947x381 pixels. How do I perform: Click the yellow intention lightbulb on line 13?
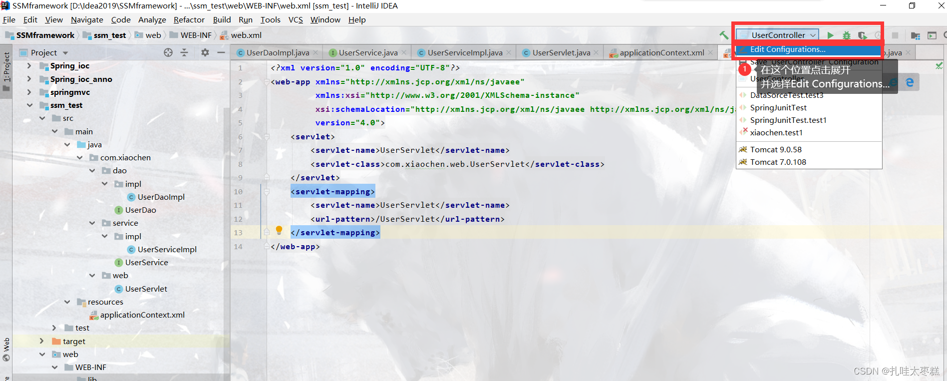279,230
